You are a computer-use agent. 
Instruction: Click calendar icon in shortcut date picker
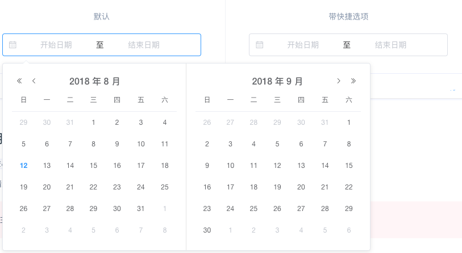point(260,45)
